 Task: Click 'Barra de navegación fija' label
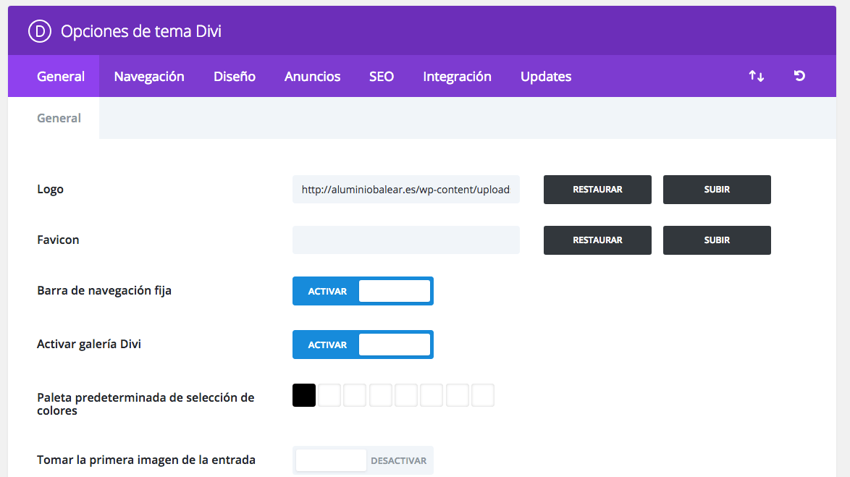(x=104, y=290)
